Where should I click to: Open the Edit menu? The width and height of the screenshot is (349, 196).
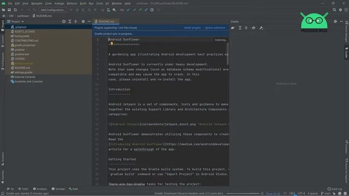[17, 3]
